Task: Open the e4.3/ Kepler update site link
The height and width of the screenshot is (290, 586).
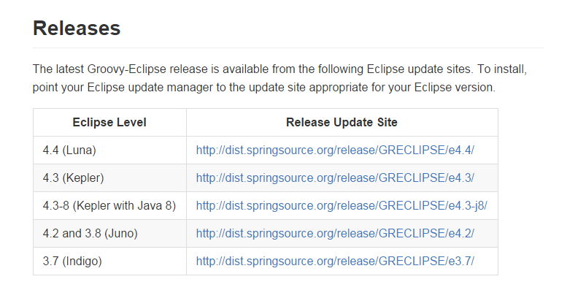Action: pos(335,178)
